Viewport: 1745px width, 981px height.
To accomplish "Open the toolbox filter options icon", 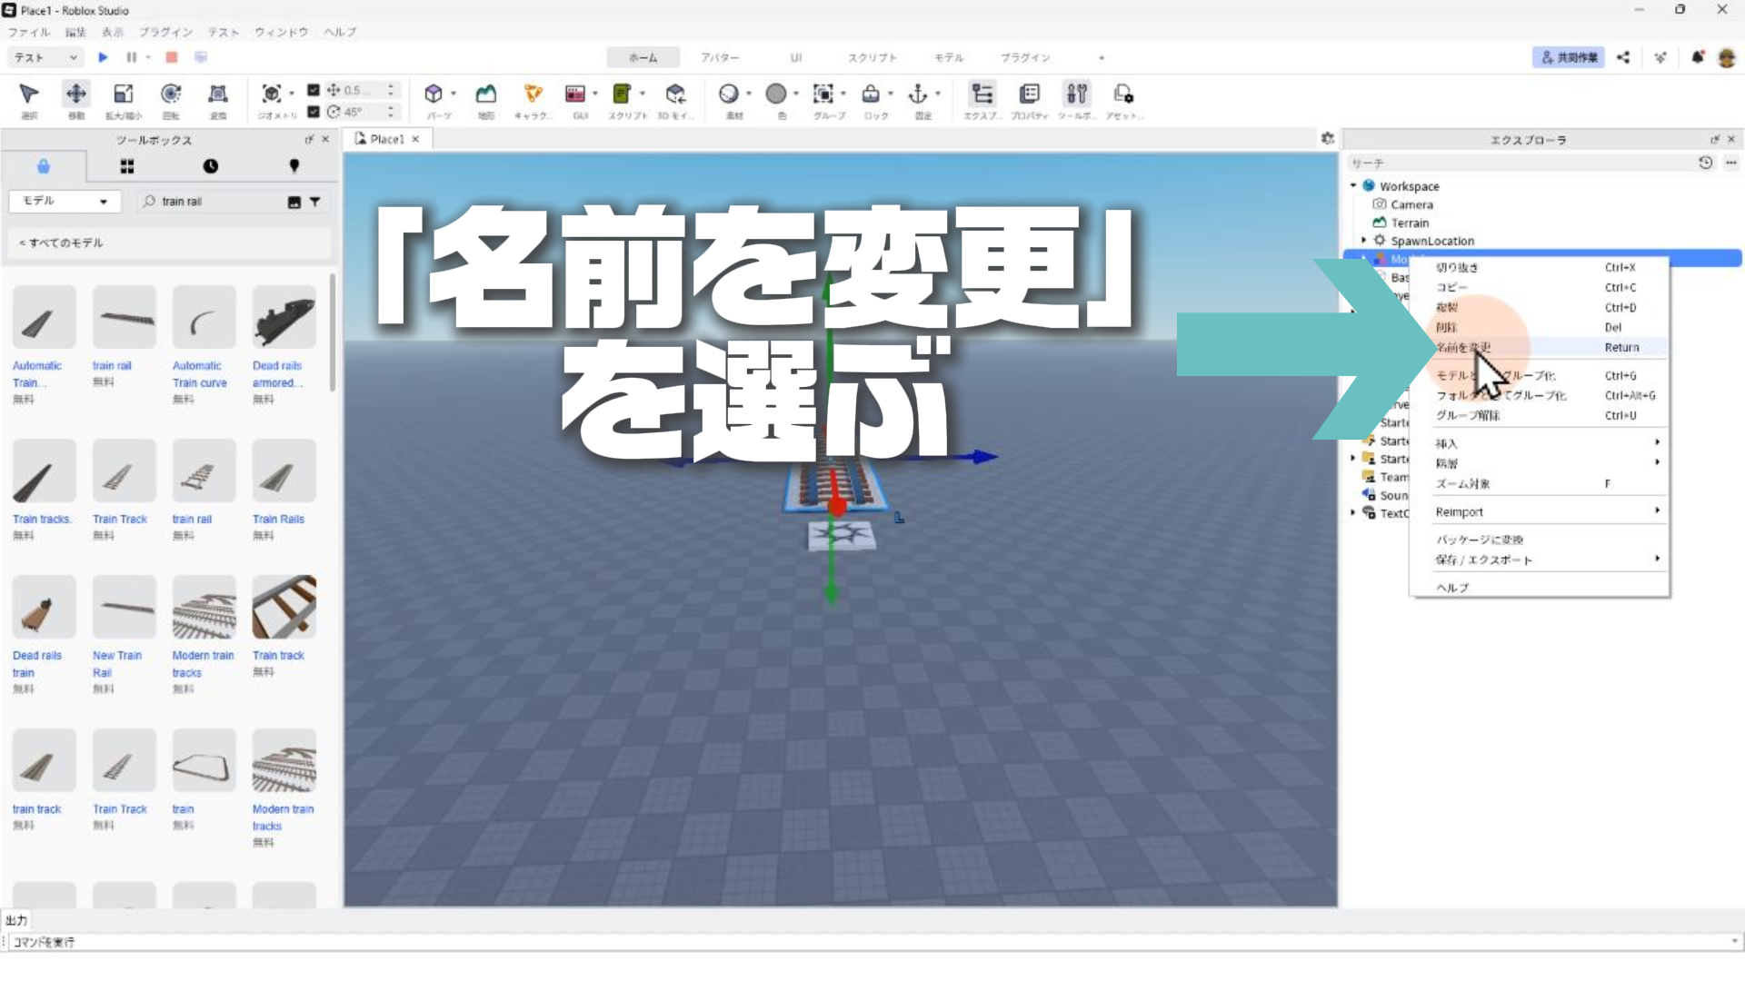I will coord(314,202).
